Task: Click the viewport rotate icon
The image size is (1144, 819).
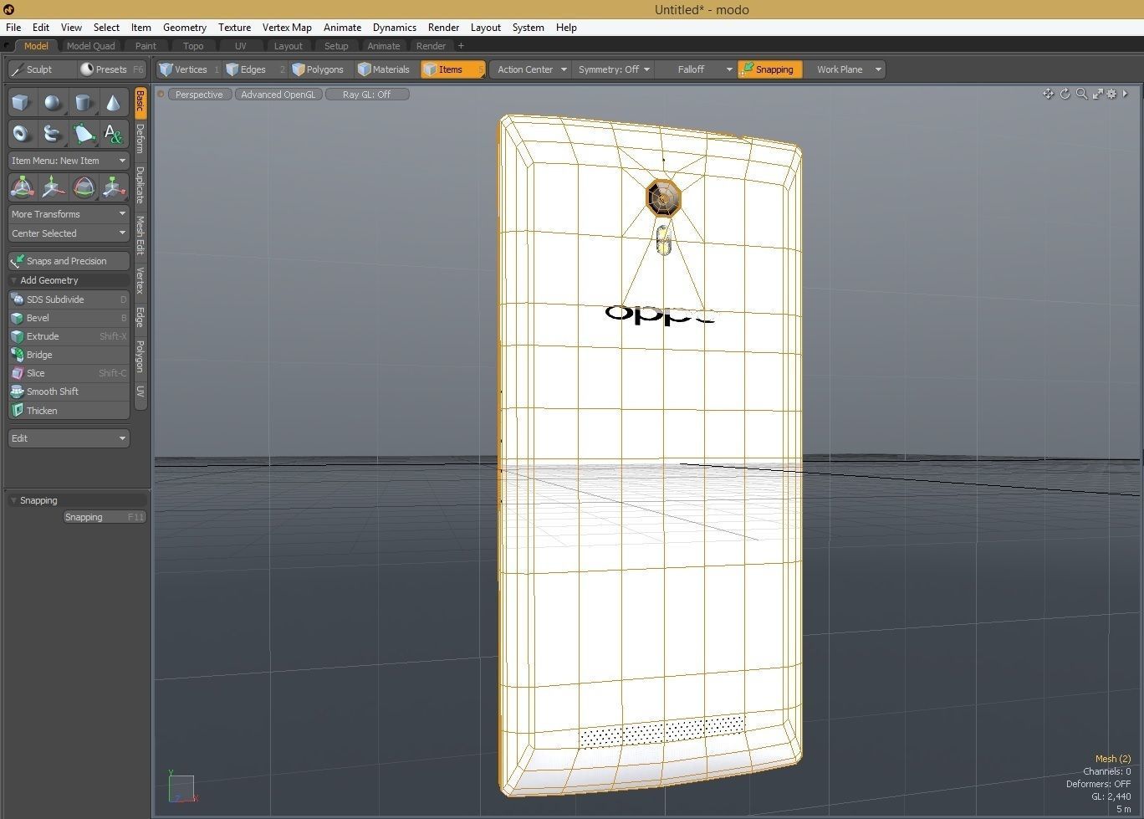Action: click(x=1065, y=94)
